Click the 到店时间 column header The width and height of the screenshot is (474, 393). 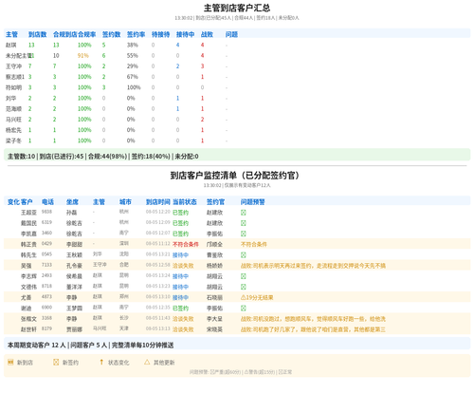coord(158,202)
